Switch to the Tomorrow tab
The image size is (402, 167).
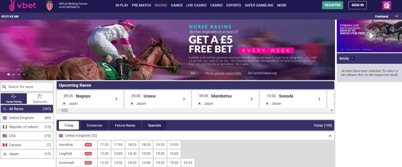coord(94,125)
